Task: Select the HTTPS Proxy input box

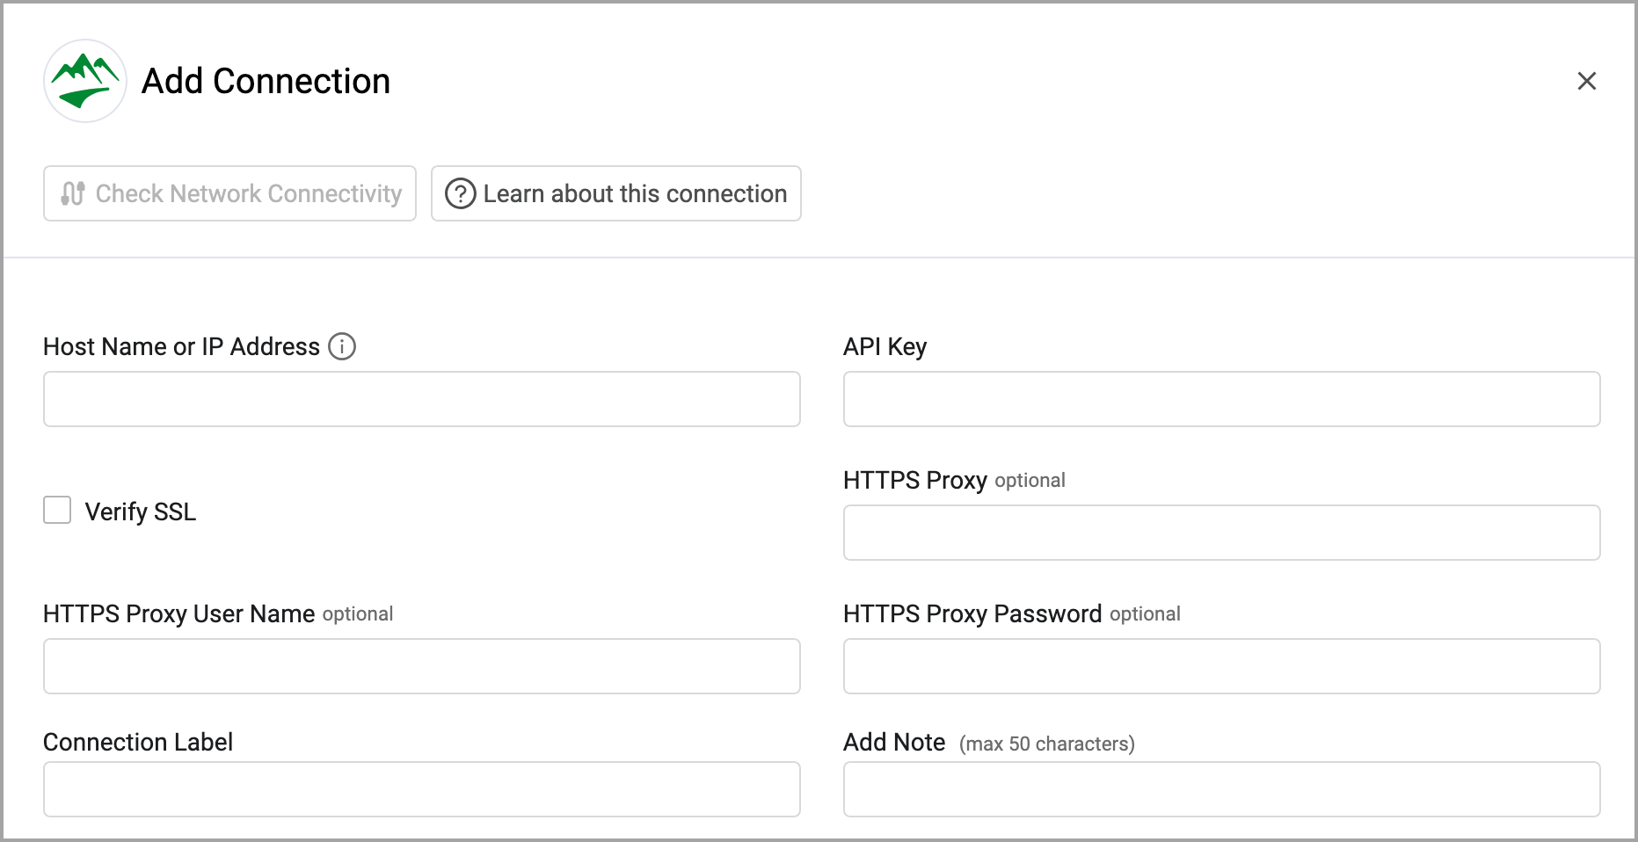Action: (x=1221, y=533)
